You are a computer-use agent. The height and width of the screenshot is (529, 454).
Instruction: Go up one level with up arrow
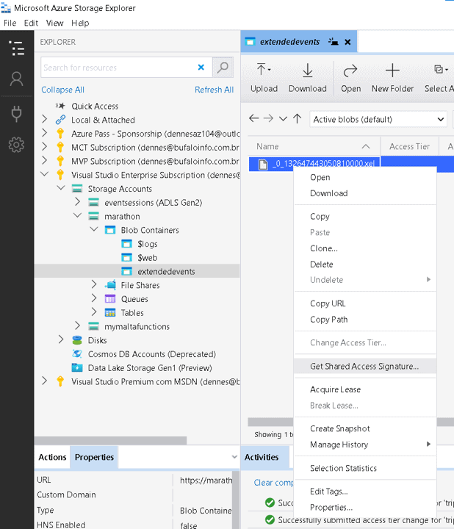298,118
